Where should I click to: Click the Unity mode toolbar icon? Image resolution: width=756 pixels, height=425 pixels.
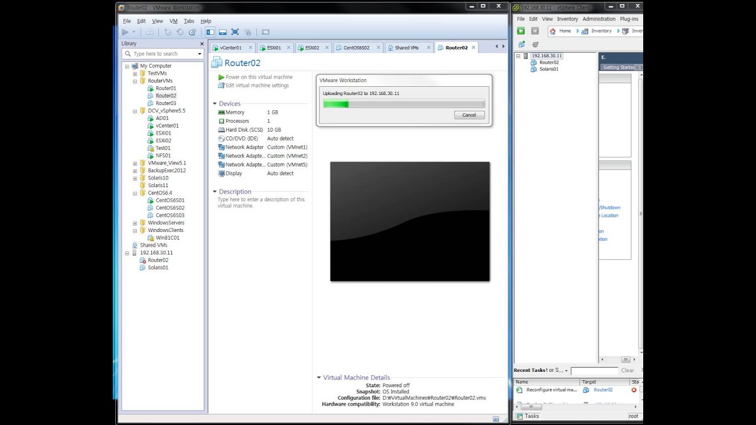click(247, 32)
